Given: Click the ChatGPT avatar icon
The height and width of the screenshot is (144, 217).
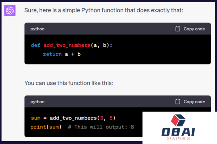Looking at the screenshot, I should (x=10, y=10).
